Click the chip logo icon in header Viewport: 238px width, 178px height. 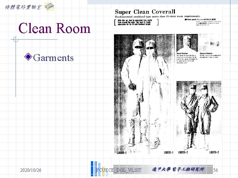(49, 7)
